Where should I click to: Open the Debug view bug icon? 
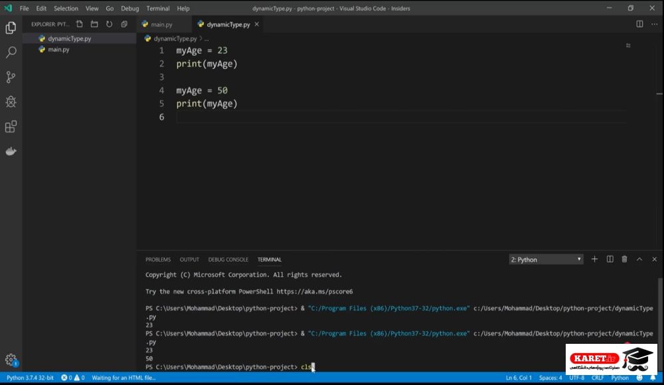(x=11, y=102)
